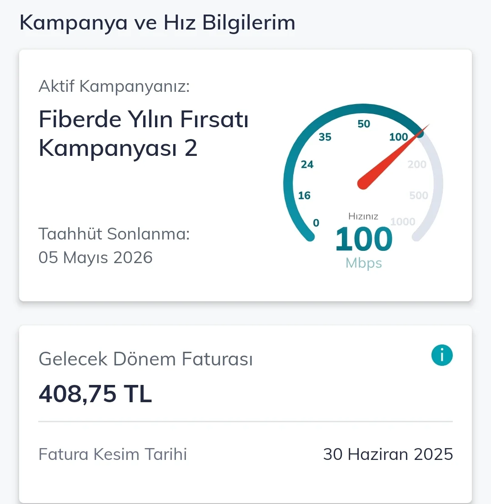Click the Mbps unit under the speed
This screenshot has height=504, width=491.
[x=364, y=263]
